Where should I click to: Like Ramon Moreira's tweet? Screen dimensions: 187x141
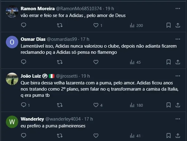point(96,25)
